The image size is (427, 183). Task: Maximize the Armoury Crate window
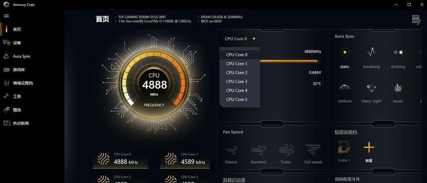[409, 5]
